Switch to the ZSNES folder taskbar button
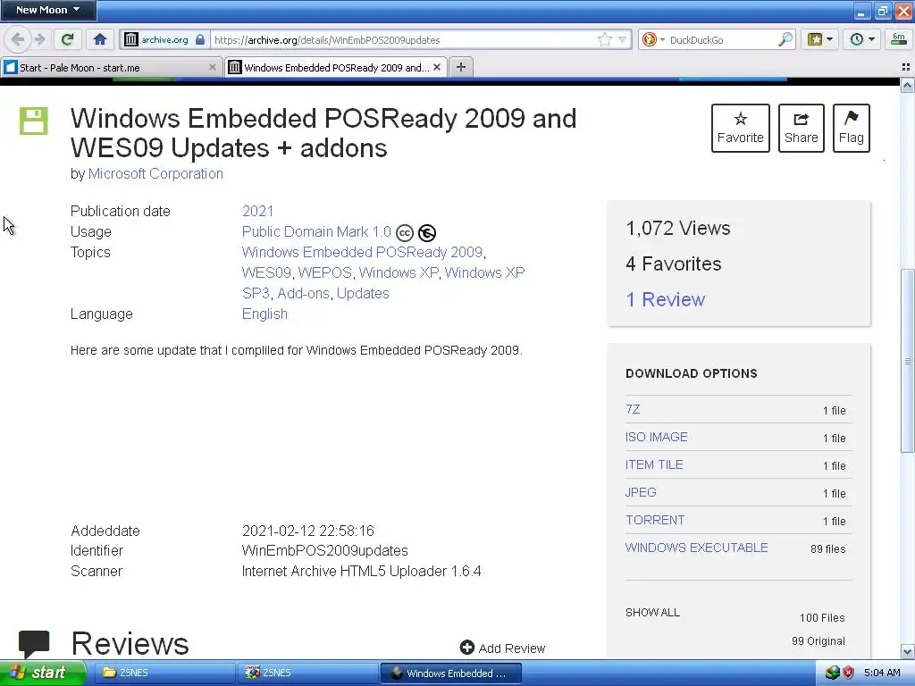 pyautogui.click(x=165, y=673)
